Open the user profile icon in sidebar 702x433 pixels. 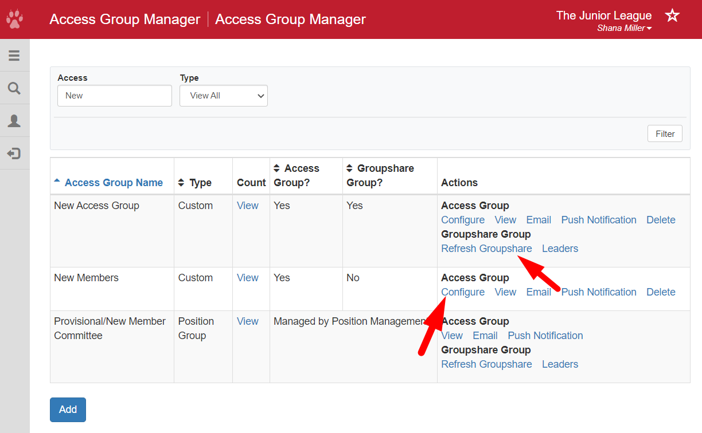click(x=14, y=121)
